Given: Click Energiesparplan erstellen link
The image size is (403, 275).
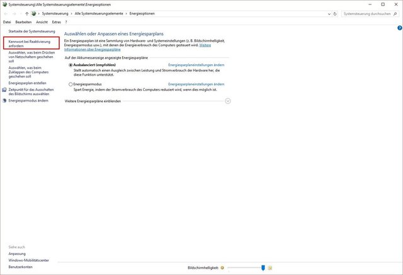Looking at the screenshot, I should [x=28, y=83].
